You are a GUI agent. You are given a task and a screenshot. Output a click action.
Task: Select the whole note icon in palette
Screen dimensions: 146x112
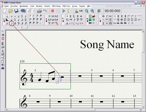pos(15,16)
